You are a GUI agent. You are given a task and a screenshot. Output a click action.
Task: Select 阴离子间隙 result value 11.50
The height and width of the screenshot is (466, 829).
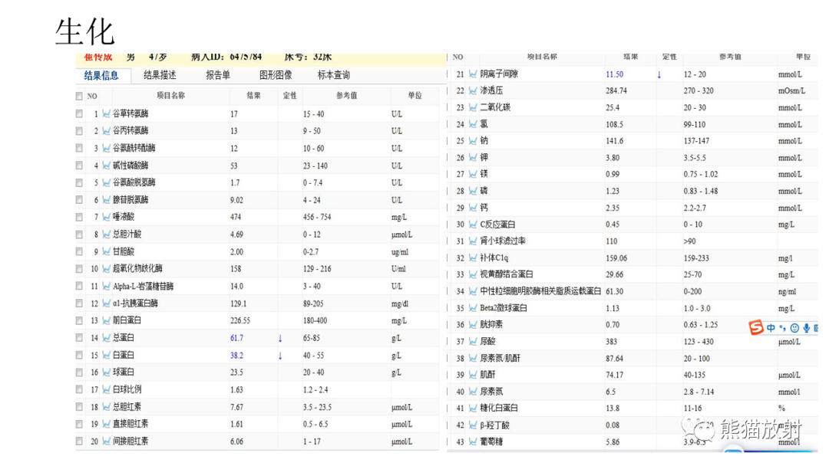[614, 74]
